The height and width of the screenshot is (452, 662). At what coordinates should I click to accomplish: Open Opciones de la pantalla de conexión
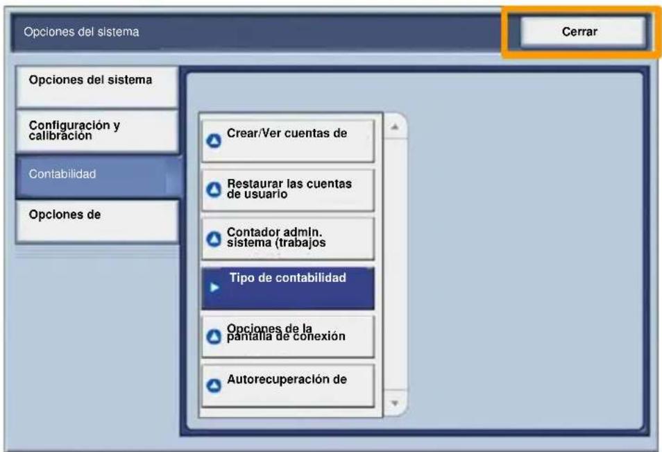[x=288, y=337]
